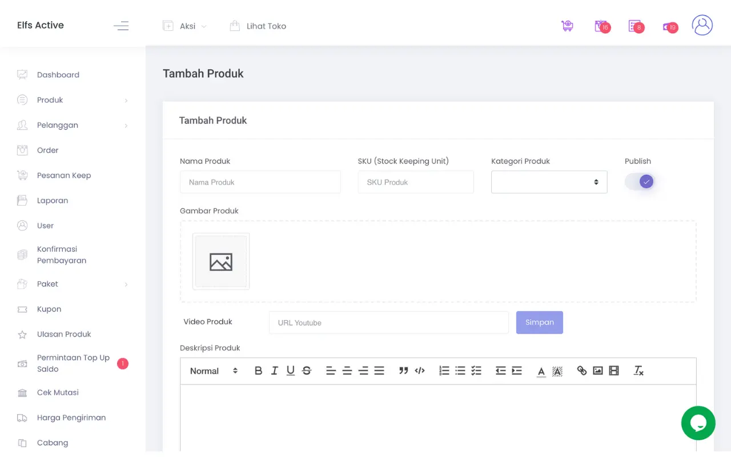Collapse sidebar using hamburger menu icon
The width and height of the screenshot is (731, 457).
tap(121, 26)
